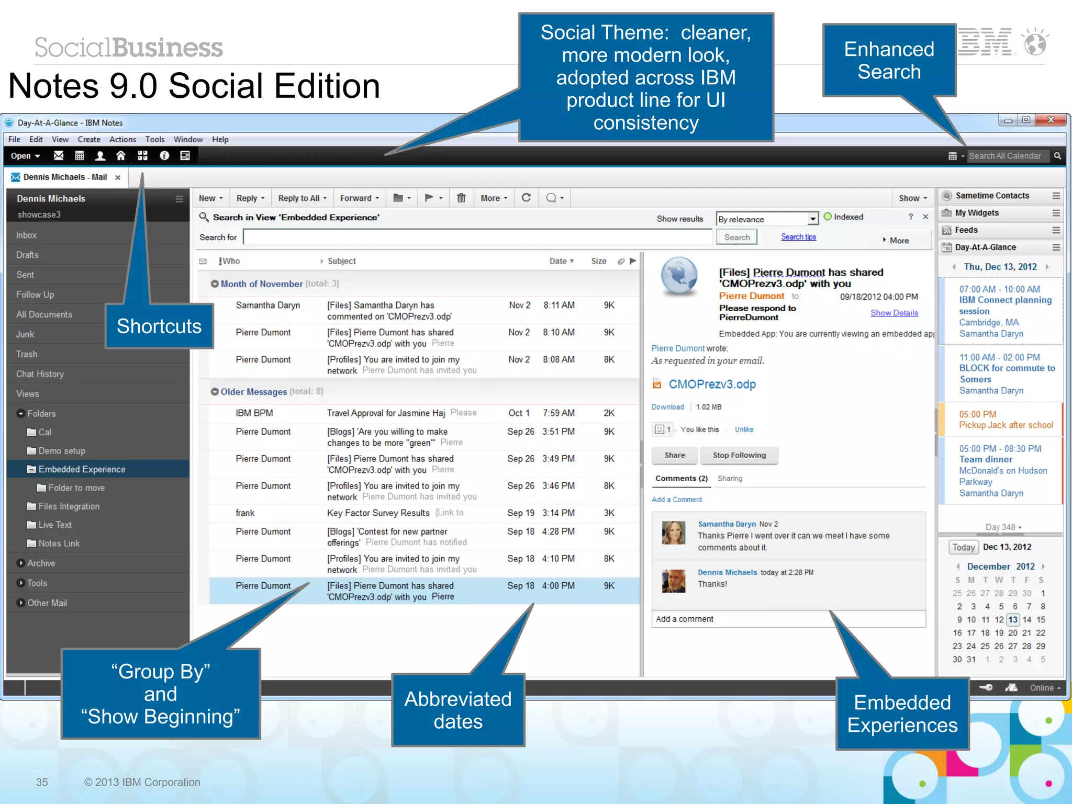Open the File menu

point(14,139)
